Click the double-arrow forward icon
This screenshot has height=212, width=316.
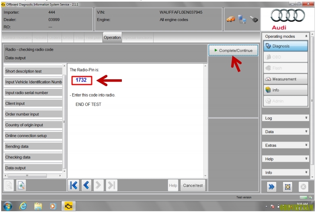tap(271, 187)
